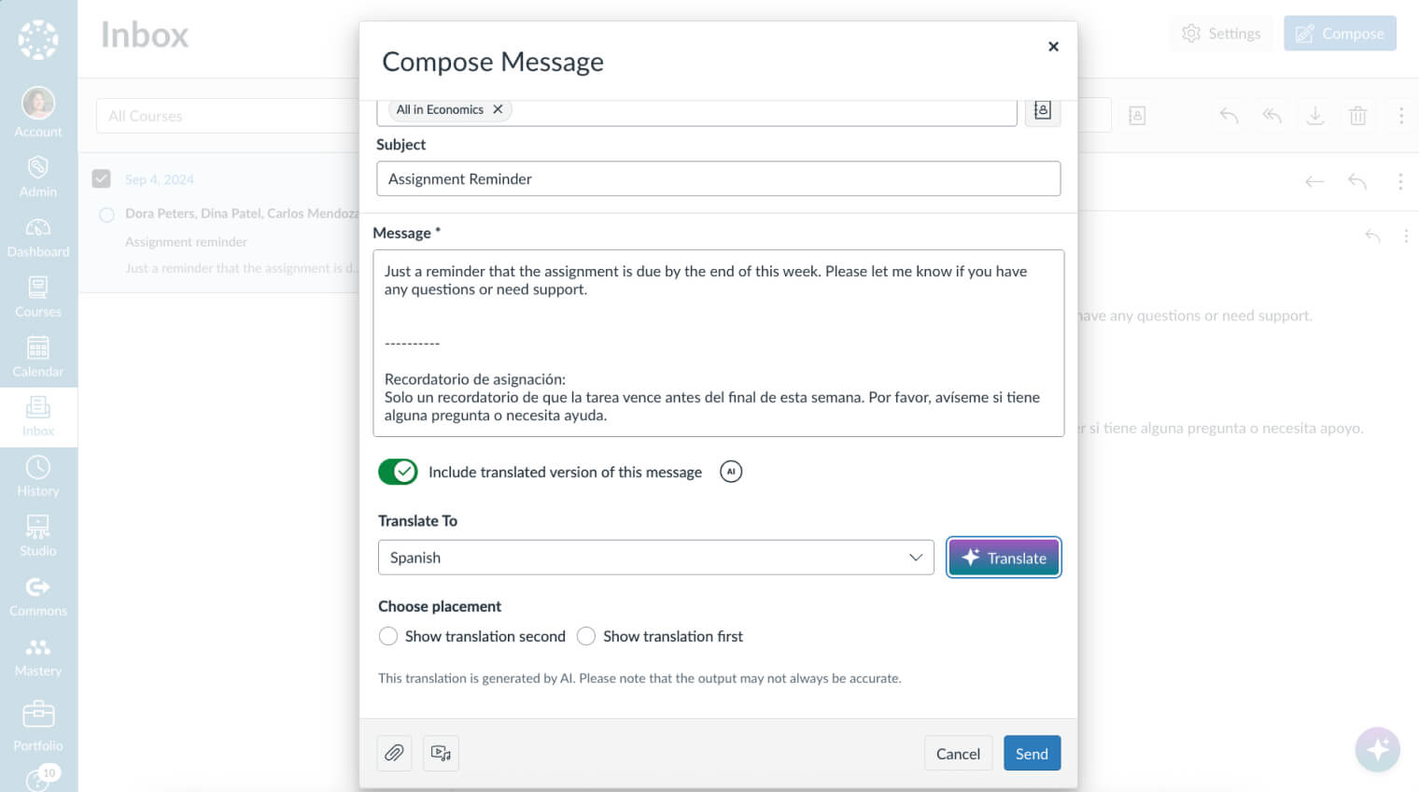Click the floating AI sparkle assistant icon
The height and width of the screenshot is (792, 1419).
click(x=1378, y=749)
